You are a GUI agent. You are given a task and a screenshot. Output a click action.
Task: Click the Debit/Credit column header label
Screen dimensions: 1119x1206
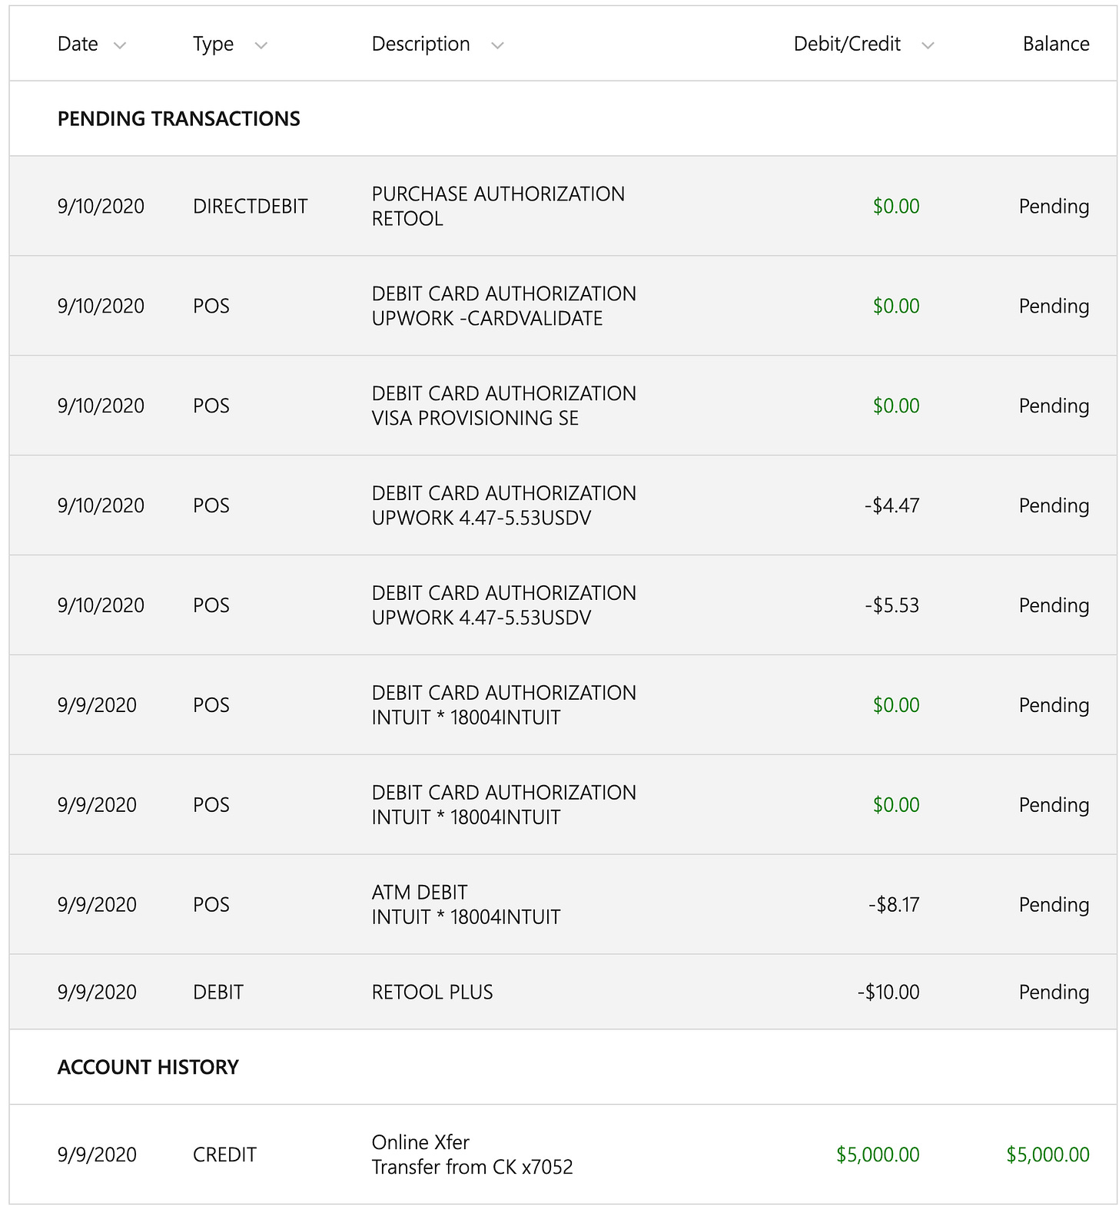click(x=847, y=44)
